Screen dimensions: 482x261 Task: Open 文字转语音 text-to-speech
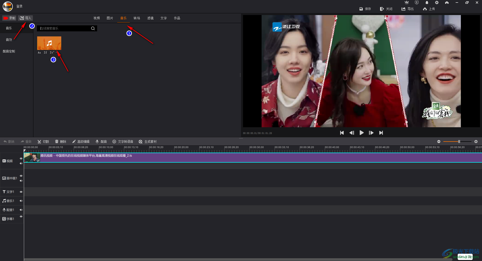coord(123,142)
